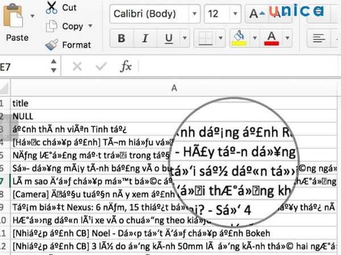The height and width of the screenshot is (255, 341).
Task: Click the Copy icon
Action: [52, 26]
